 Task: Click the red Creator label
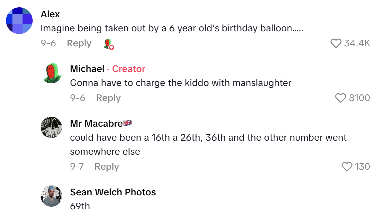pos(129,69)
